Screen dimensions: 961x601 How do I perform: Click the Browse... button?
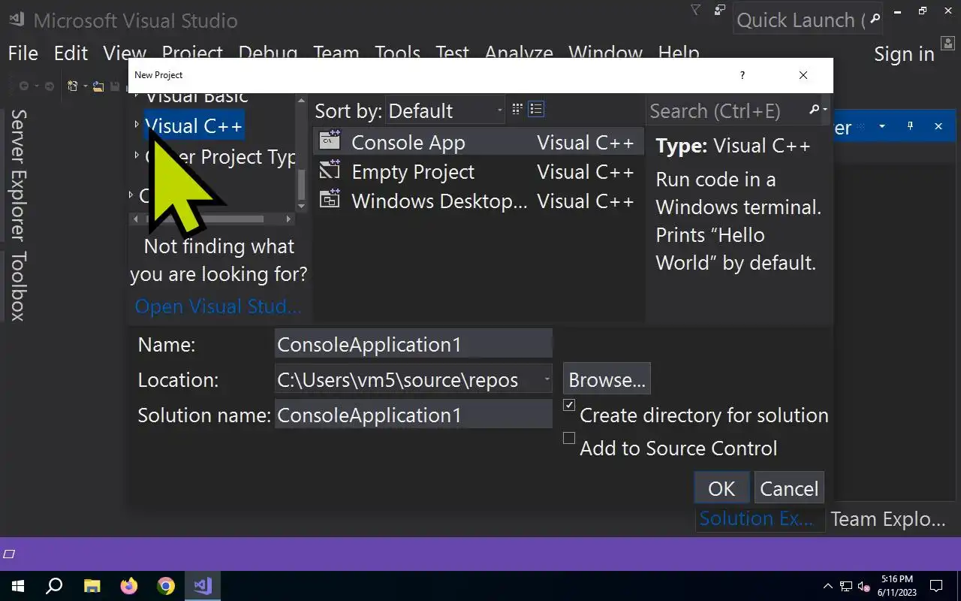[607, 379]
